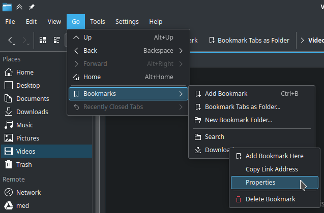324x213 pixels.
Task: Expand the Bookmarks submenu arrow
Action: 181,94
